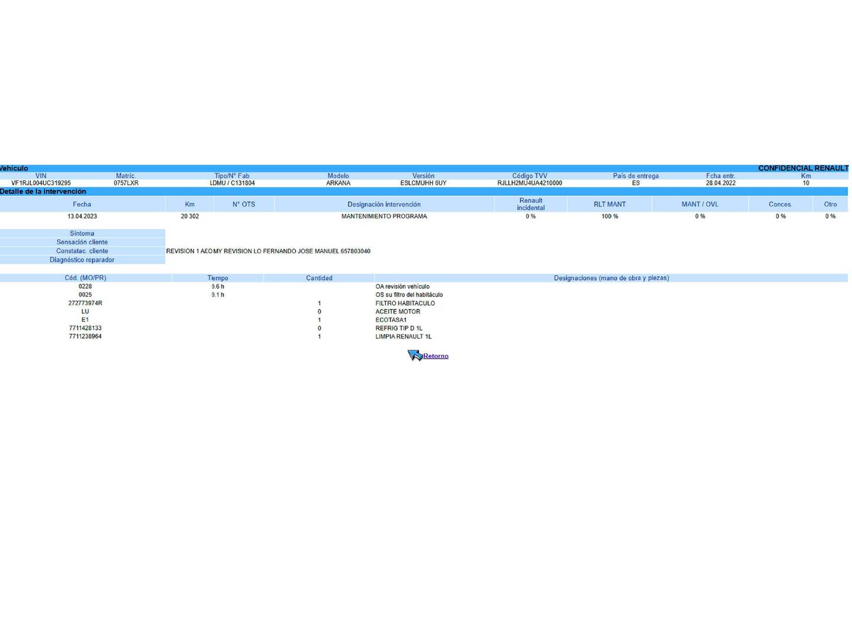Click the delivery country value ES
852x639 pixels.
coord(636,183)
